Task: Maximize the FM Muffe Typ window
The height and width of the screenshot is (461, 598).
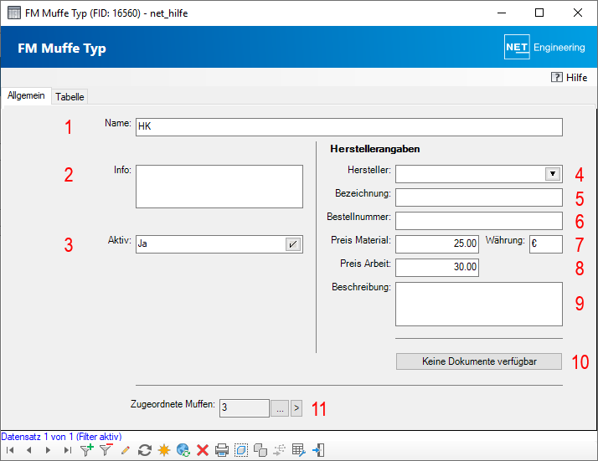Action: click(539, 13)
